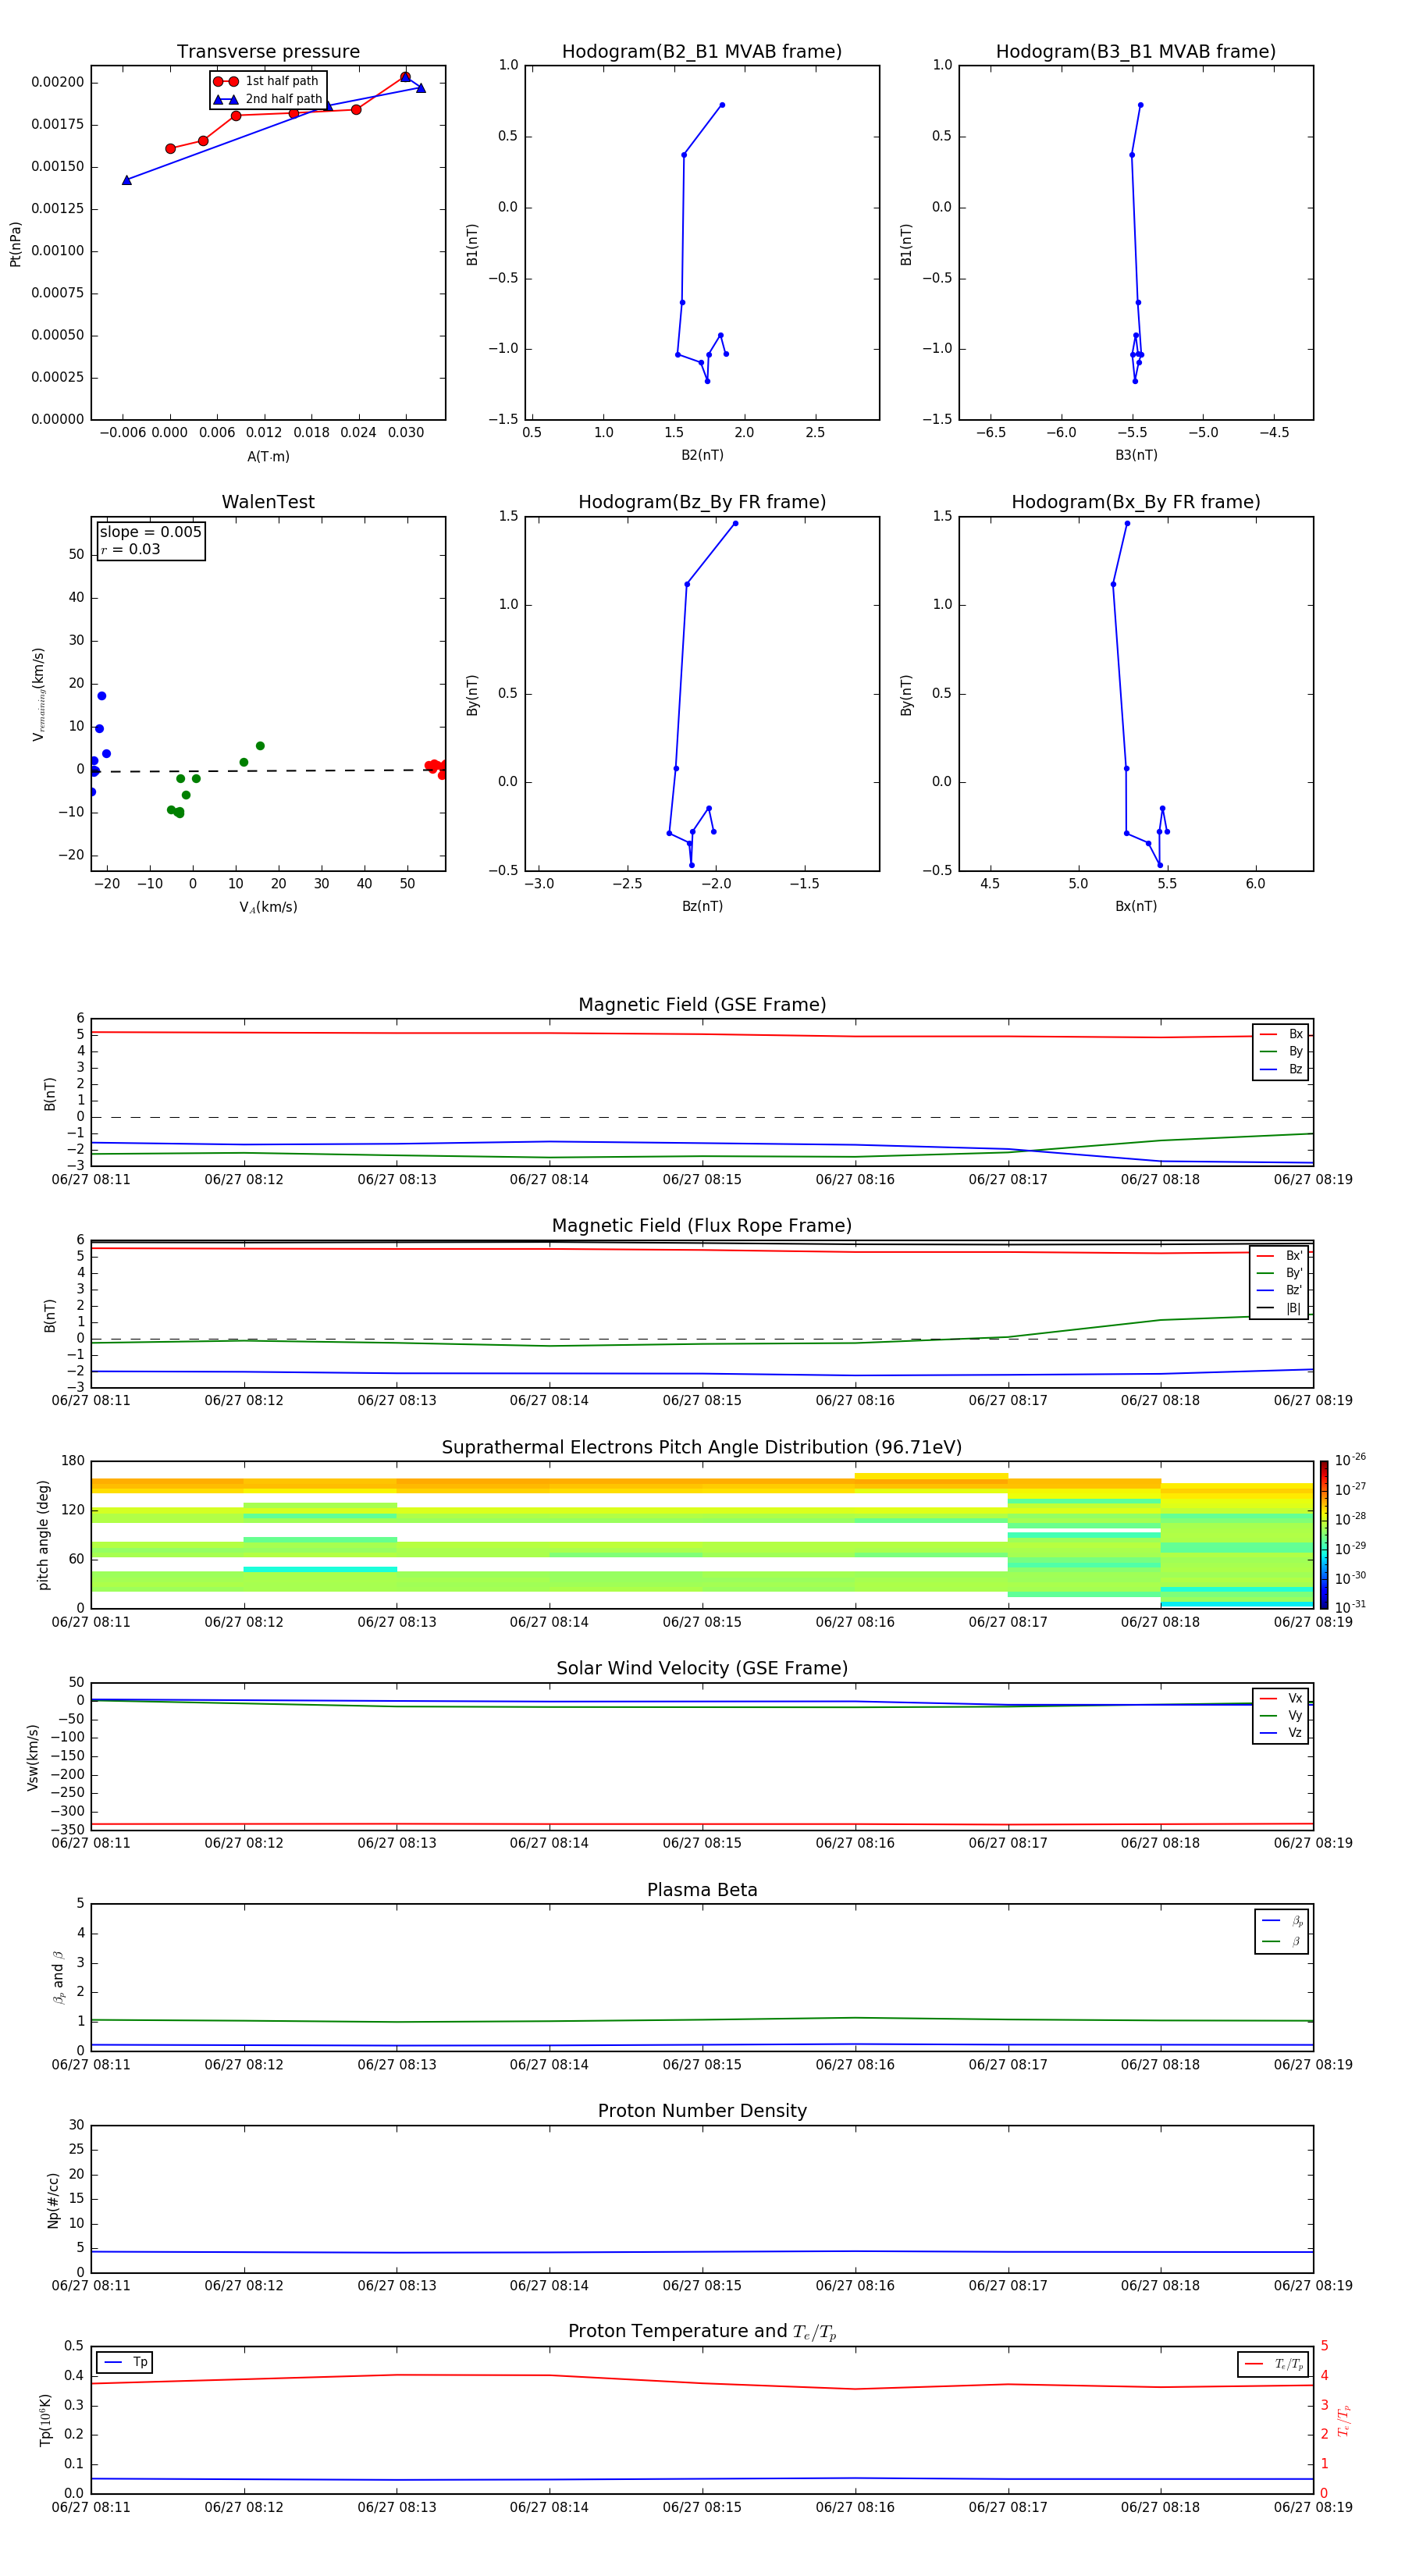Click the By legend entry in GSE magnetic plot
The height and width of the screenshot is (2576, 1405).
pyautogui.click(x=1281, y=1051)
